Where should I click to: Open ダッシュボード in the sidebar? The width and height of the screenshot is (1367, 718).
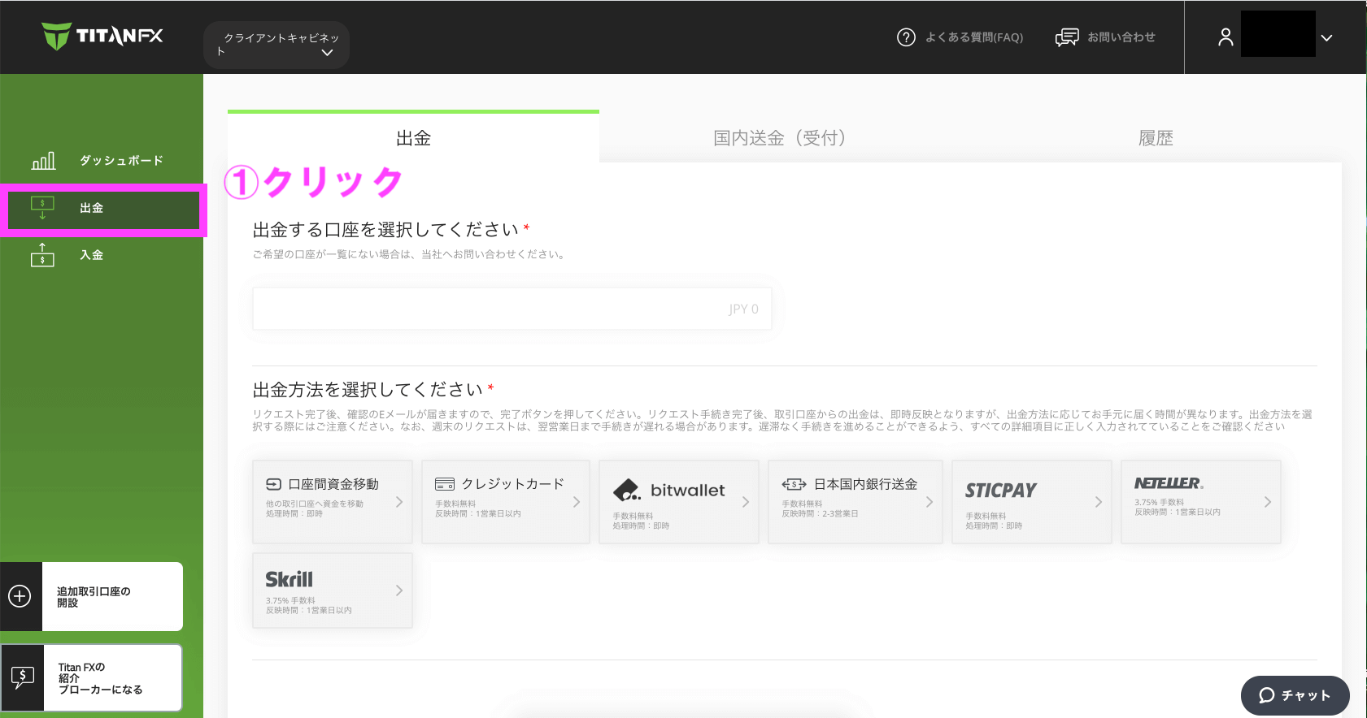[x=121, y=161]
